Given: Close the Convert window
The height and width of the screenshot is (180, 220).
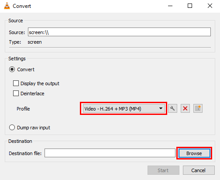Looking at the screenshot, I should (x=210, y=6).
